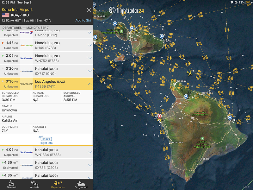Click the flightradar24 logo
The image size is (253, 190).
pos(126,10)
